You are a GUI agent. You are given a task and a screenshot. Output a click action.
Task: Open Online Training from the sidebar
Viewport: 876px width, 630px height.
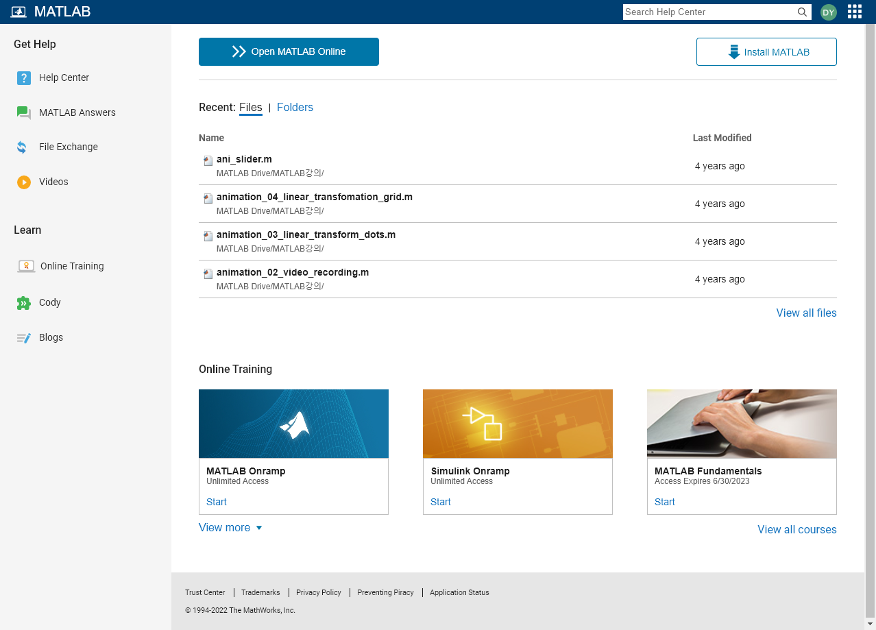click(x=72, y=267)
